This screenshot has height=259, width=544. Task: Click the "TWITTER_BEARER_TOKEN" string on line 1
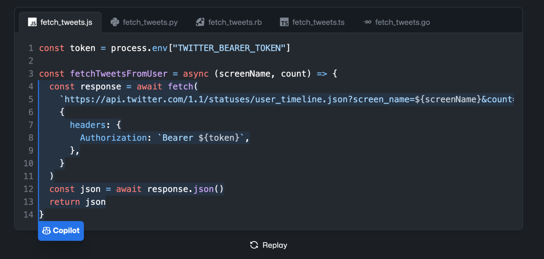[229, 48]
